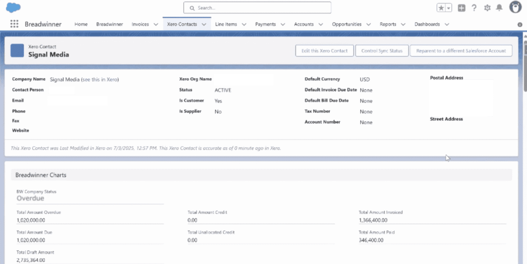The image size is (527, 264).
Task: Expand the Line Items dropdown chevron
Action: tap(244, 24)
